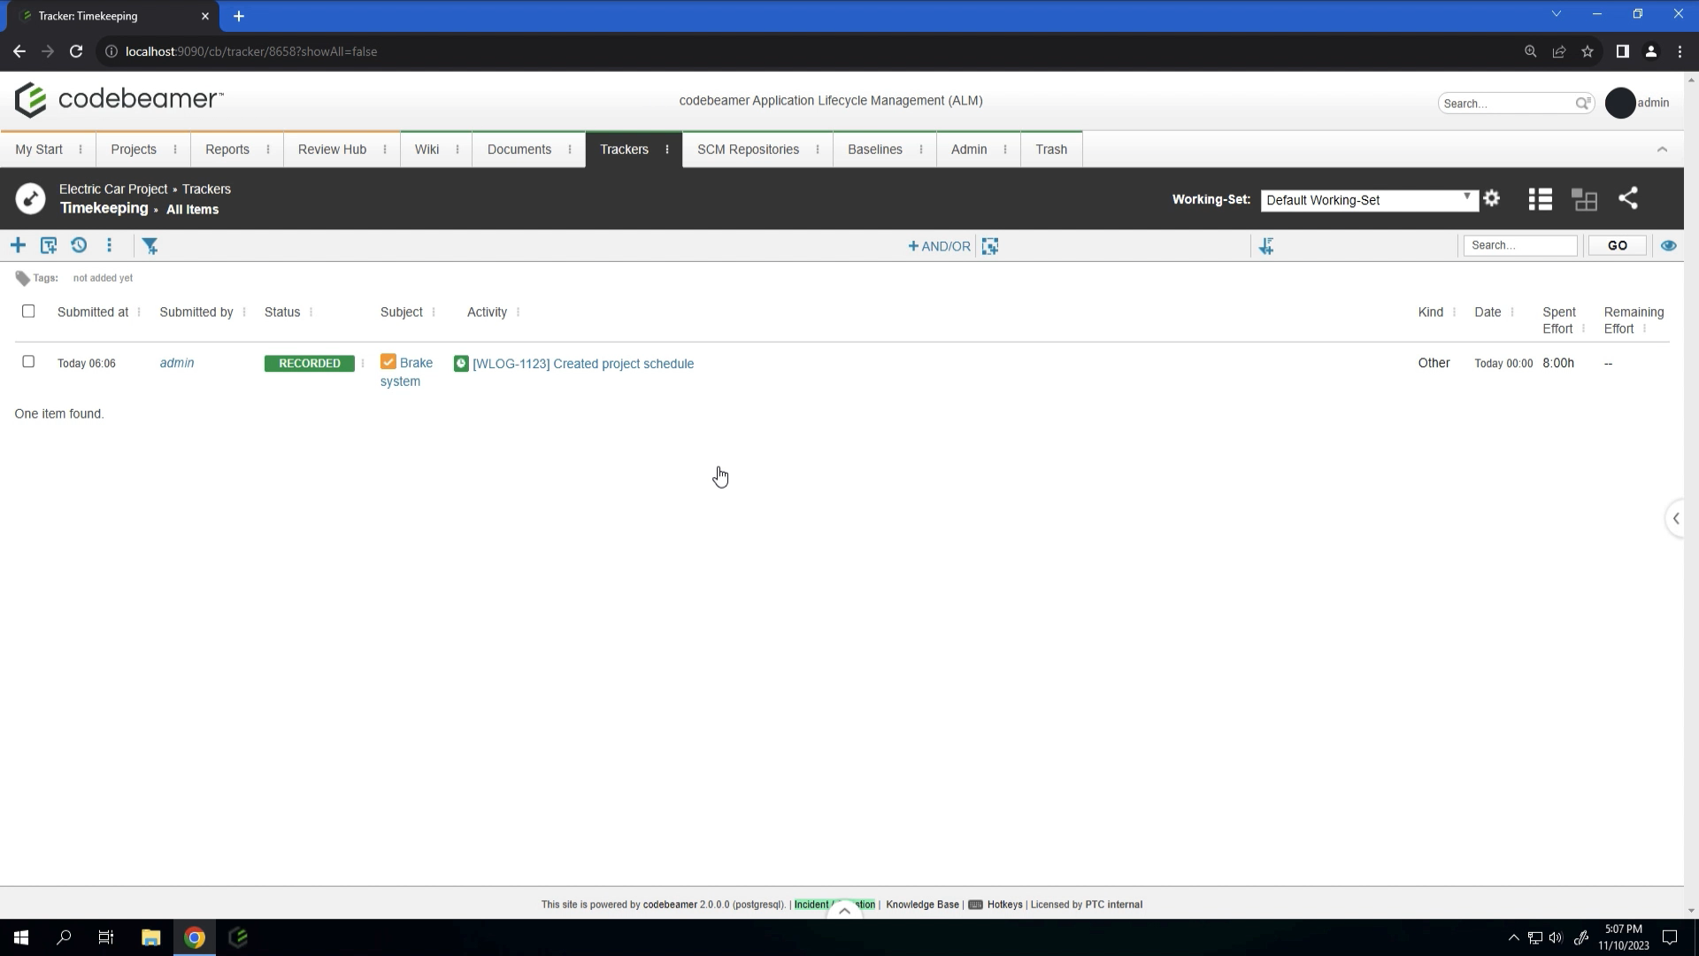This screenshot has height=956, width=1699.
Task: Open tracker history clock icon
Action: coord(79,245)
